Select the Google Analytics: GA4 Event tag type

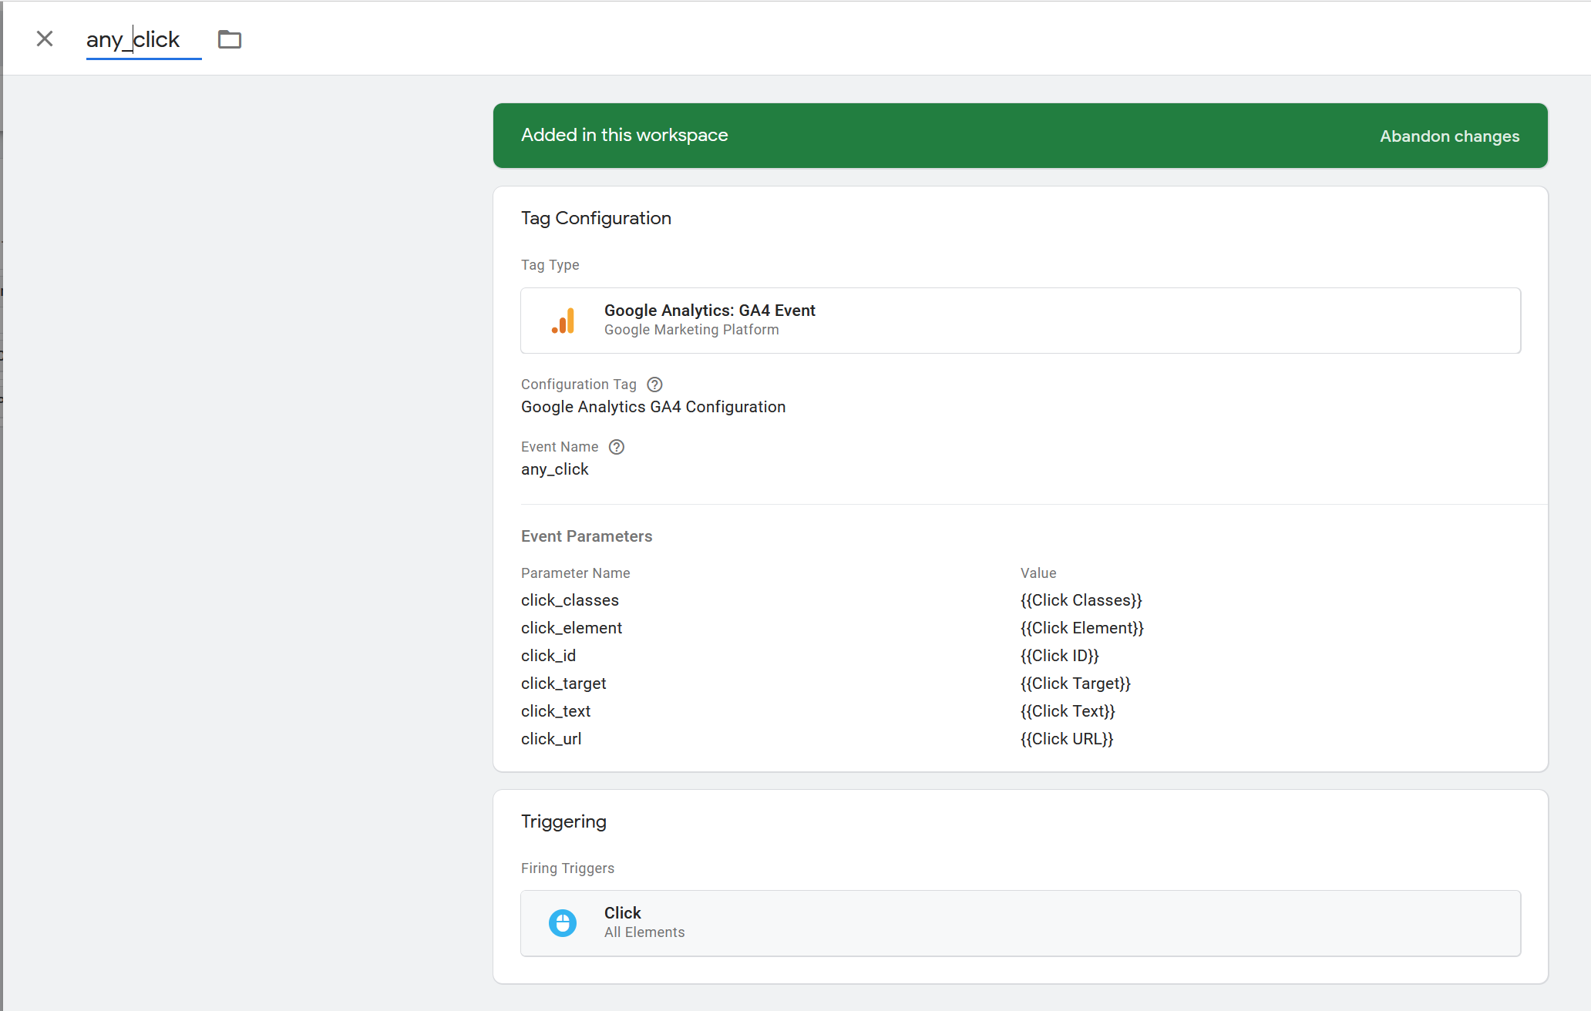pyautogui.click(x=1021, y=321)
